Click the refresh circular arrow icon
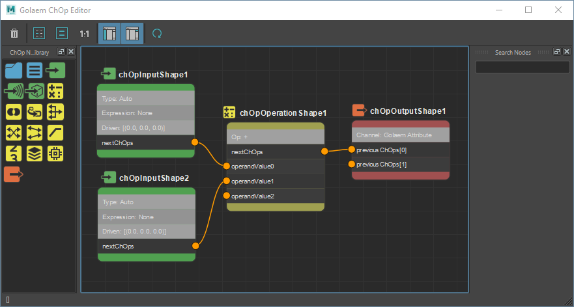Screen dimensions: 574x307 pos(157,34)
